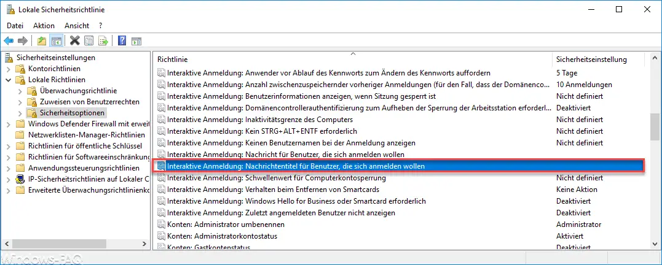
Task: Click the policy icon for Schwellenwert für Computerkontosperrung
Action: pyautogui.click(x=161, y=178)
